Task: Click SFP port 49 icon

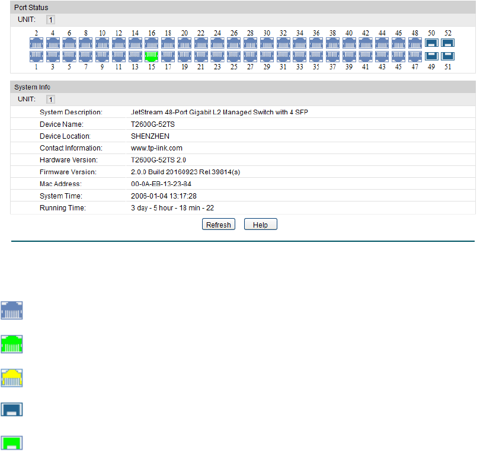Action: (x=431, y=56)
